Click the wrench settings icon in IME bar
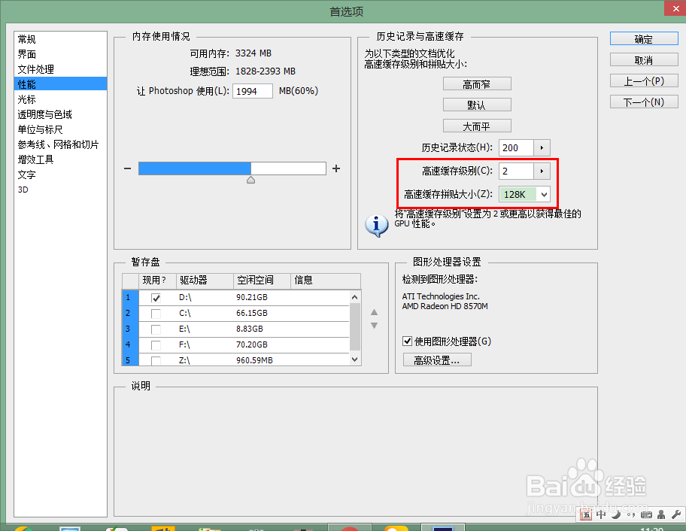Screen dimensions: 686x531 click(676, 514)
